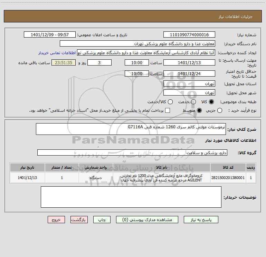Click the تعداد / مقدار column header

[62, 167]
